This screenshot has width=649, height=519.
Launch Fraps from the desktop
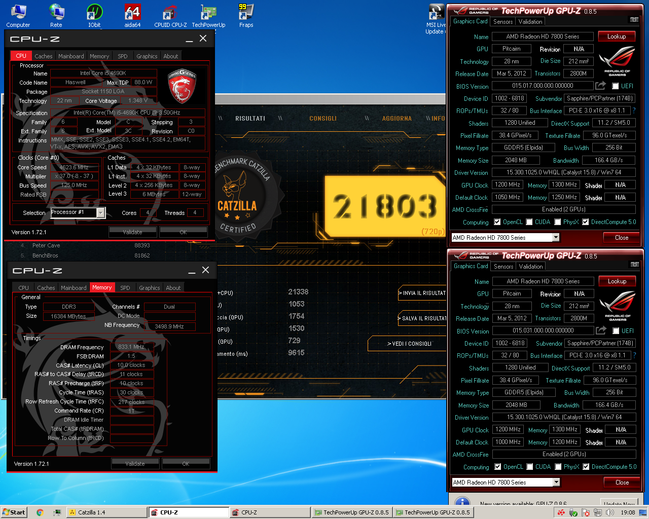(246, 15)
